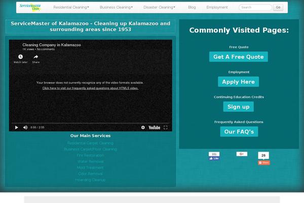
Task: Click the share count 26 bubble
Action: coord(263,155)
